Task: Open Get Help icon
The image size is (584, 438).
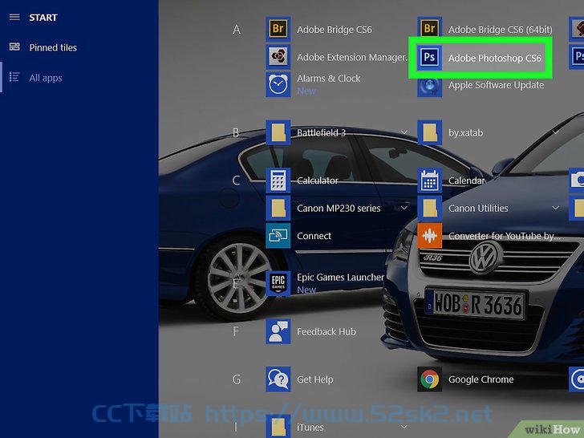Action: [x=278, y=379]
